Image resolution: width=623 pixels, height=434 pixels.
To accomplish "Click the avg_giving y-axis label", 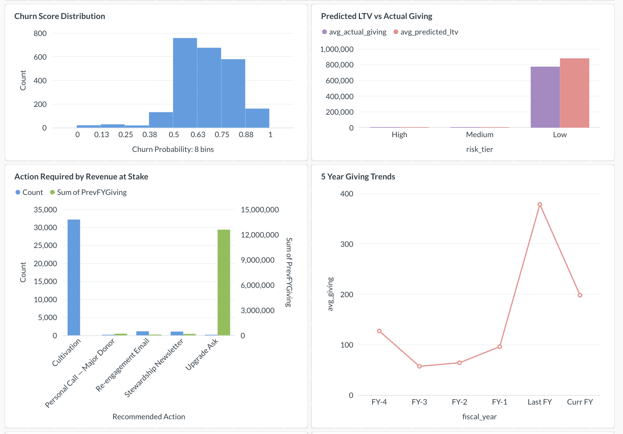I will (331, 294).
